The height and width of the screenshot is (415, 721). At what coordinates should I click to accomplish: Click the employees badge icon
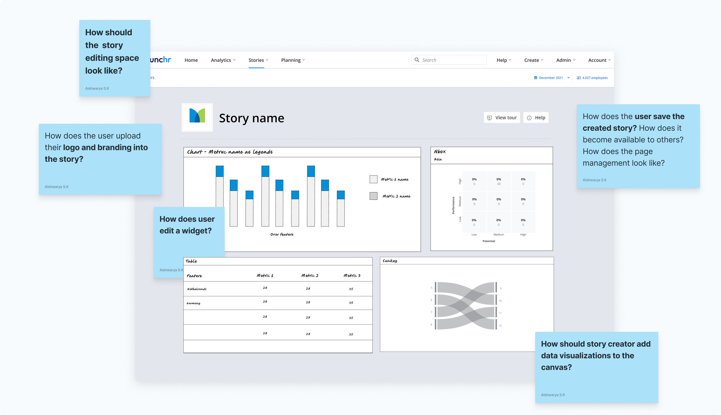[579, 78]
